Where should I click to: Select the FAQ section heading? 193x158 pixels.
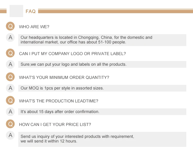[x=31, y=11]
